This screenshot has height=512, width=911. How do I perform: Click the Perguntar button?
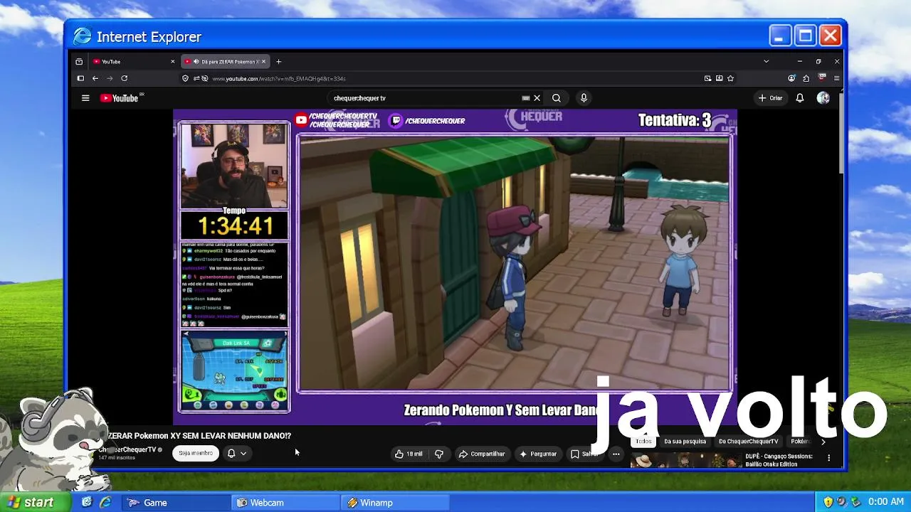538,454
